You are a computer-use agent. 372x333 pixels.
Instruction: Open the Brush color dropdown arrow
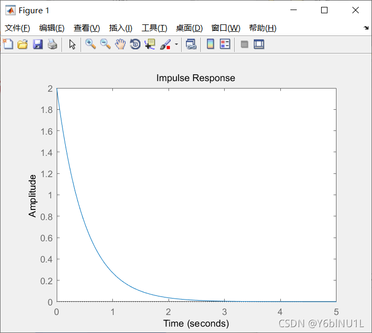tap(176, 44)
